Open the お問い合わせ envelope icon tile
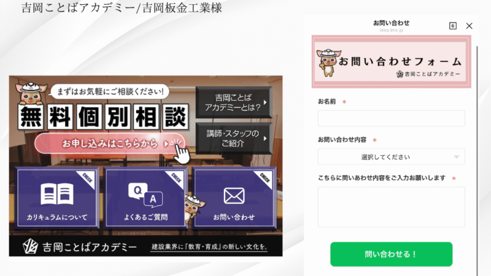This screenshot has height=276, width=491. (234, 198)
